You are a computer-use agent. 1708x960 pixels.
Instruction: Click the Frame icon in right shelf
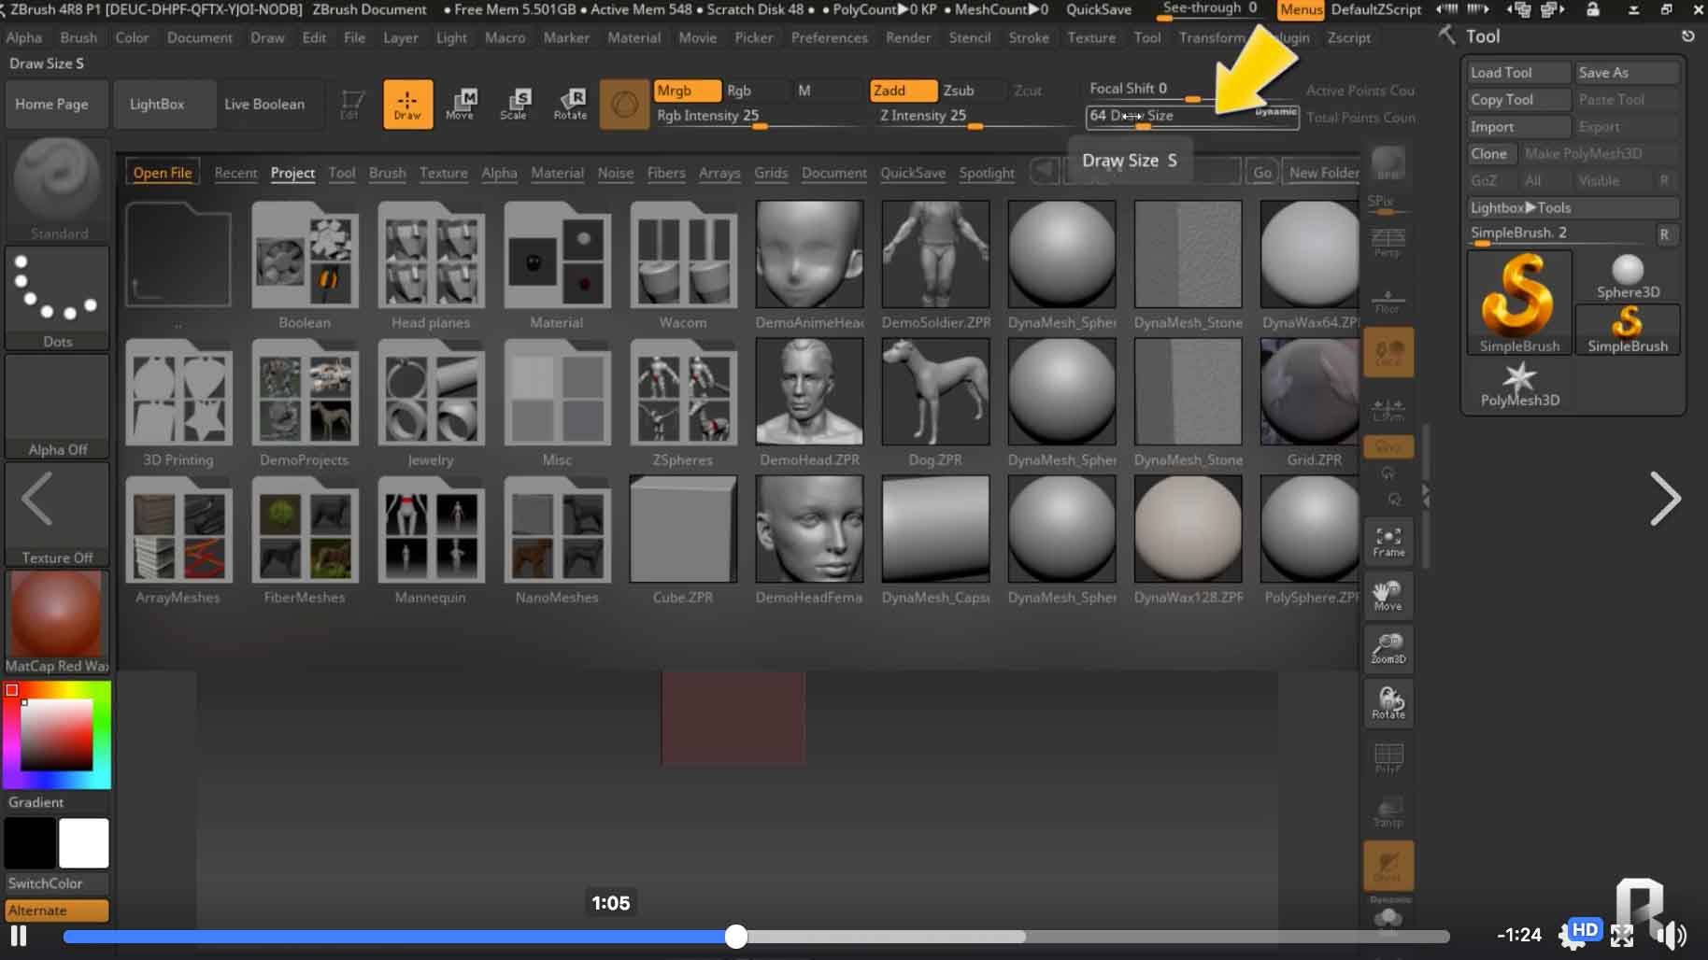tap(1388, 541)
